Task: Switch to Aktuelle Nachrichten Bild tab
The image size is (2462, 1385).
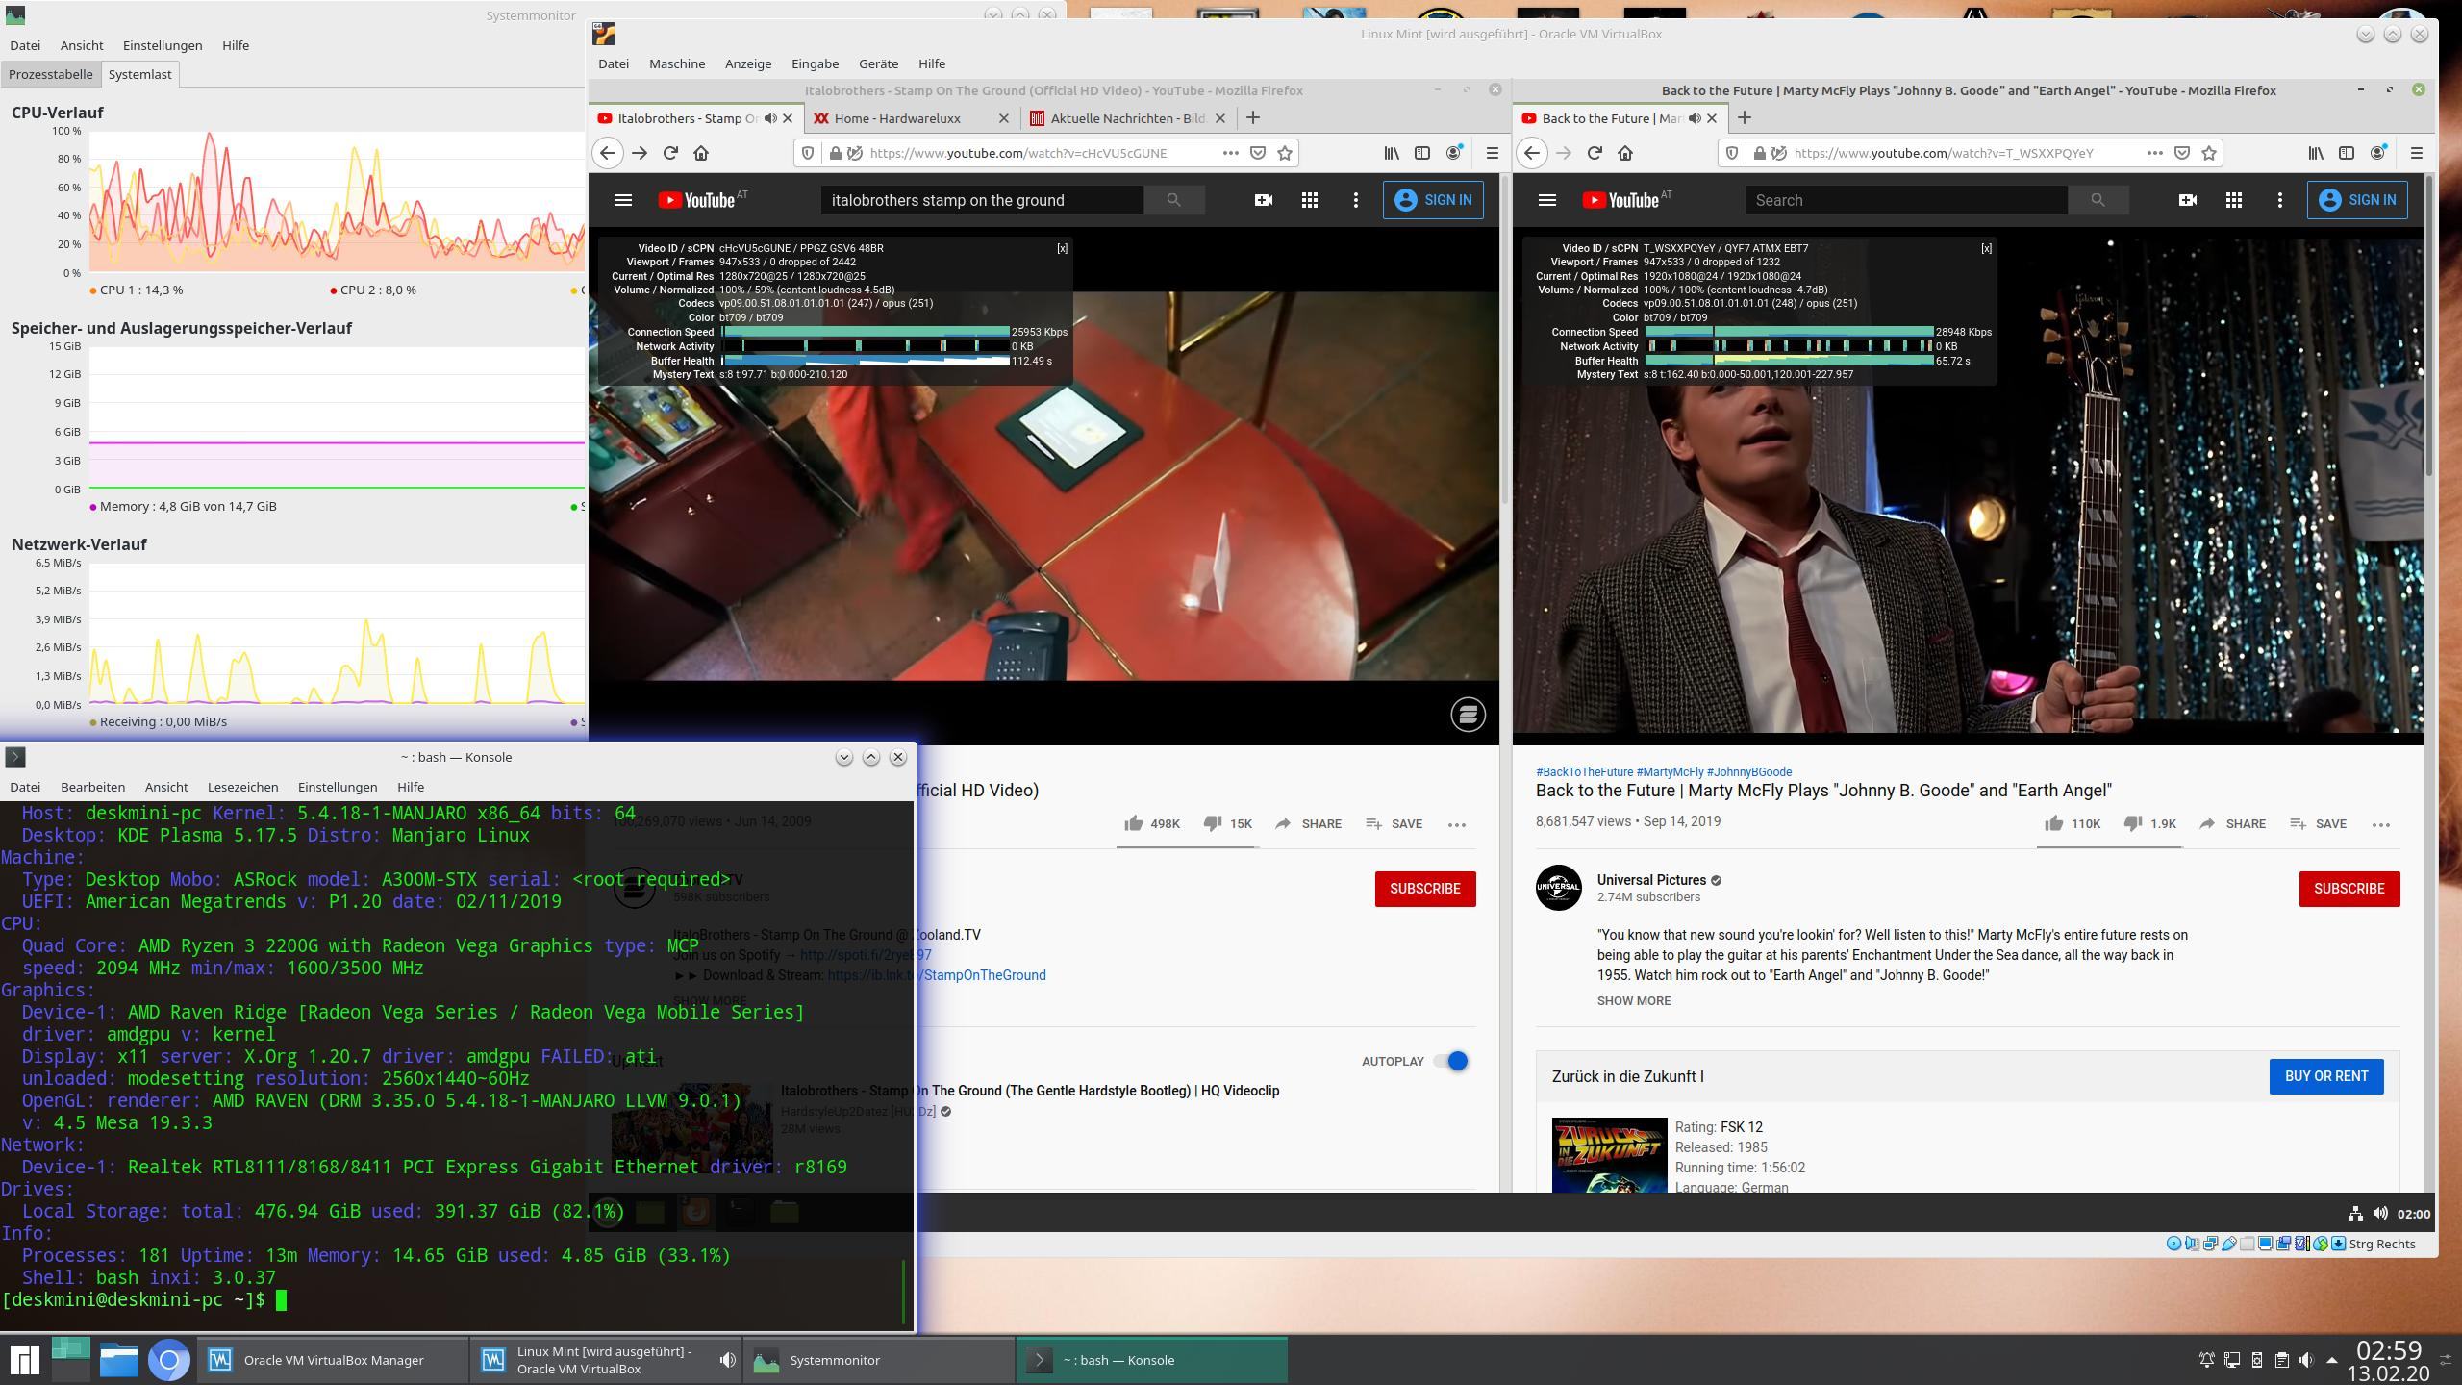Action: (1128, 118)
